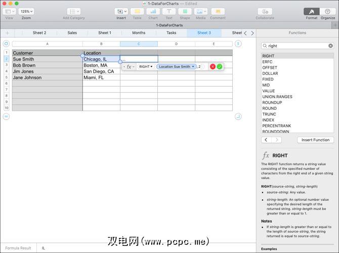Switch to the Months sheet tab
This screenshot has height=253, width=339.
point(138,33)
